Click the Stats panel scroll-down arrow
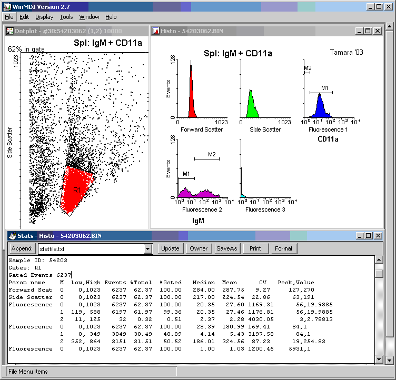Viewport: 396px width, 380px height. click(x=379, y=359)
